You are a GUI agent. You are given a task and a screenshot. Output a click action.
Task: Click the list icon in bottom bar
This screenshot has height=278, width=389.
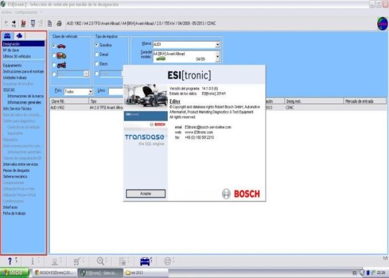click(x=123, y=261)
